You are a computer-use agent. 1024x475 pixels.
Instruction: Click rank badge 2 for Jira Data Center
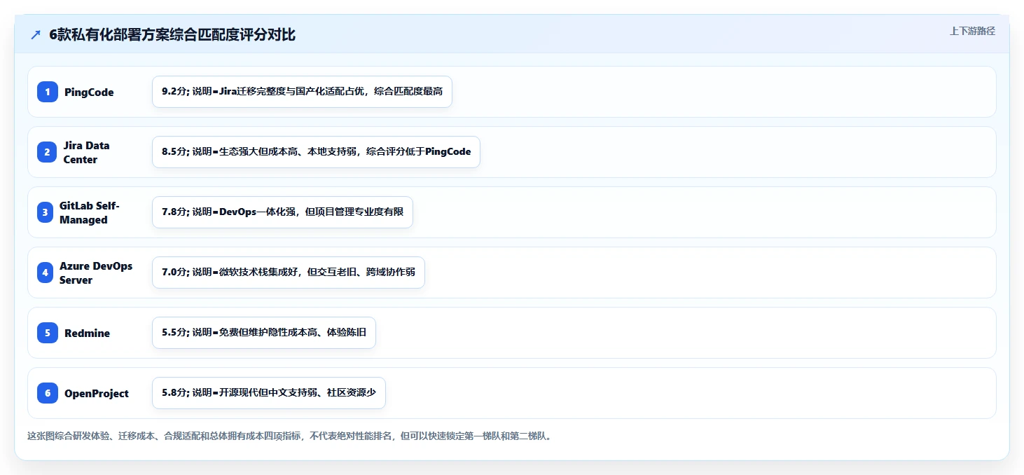click(x=48, y=152)
